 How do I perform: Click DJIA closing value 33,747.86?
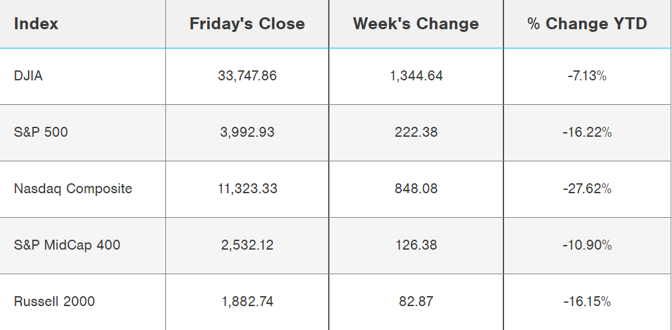point(247,76)
